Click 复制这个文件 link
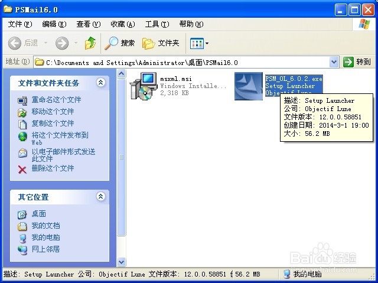This screenshot has width=378, height=283. click(53, 123)
